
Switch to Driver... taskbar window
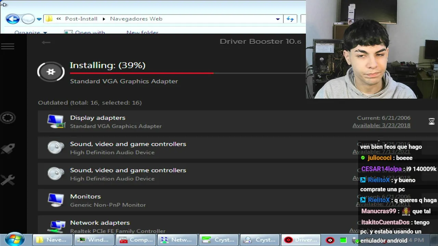pos(301,240)
